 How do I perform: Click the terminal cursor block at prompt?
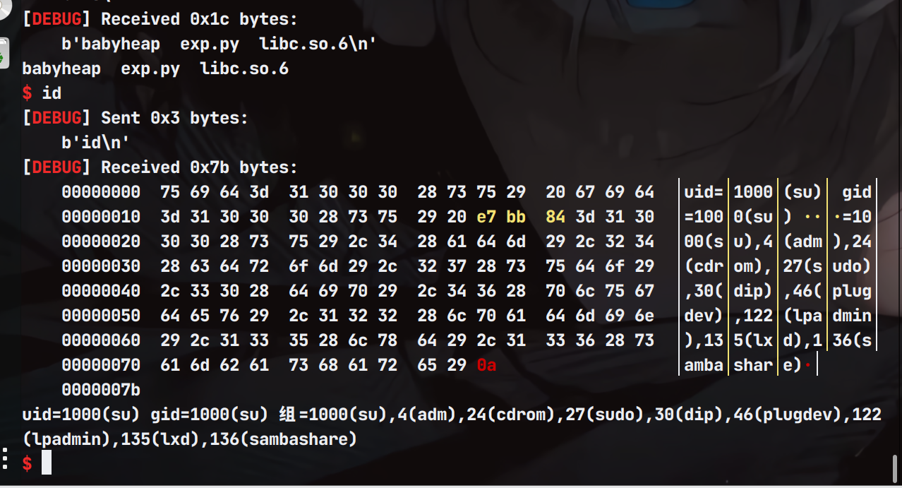47,463
